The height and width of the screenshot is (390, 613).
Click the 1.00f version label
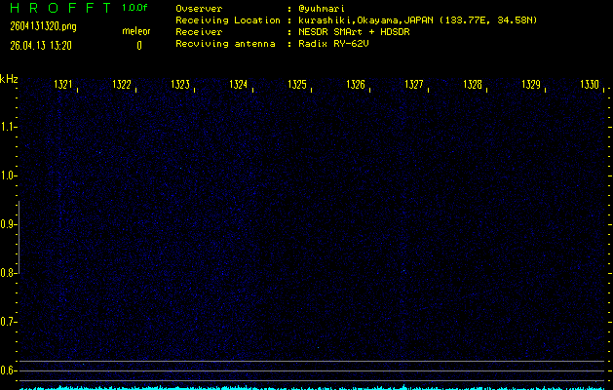coord(135,8)
